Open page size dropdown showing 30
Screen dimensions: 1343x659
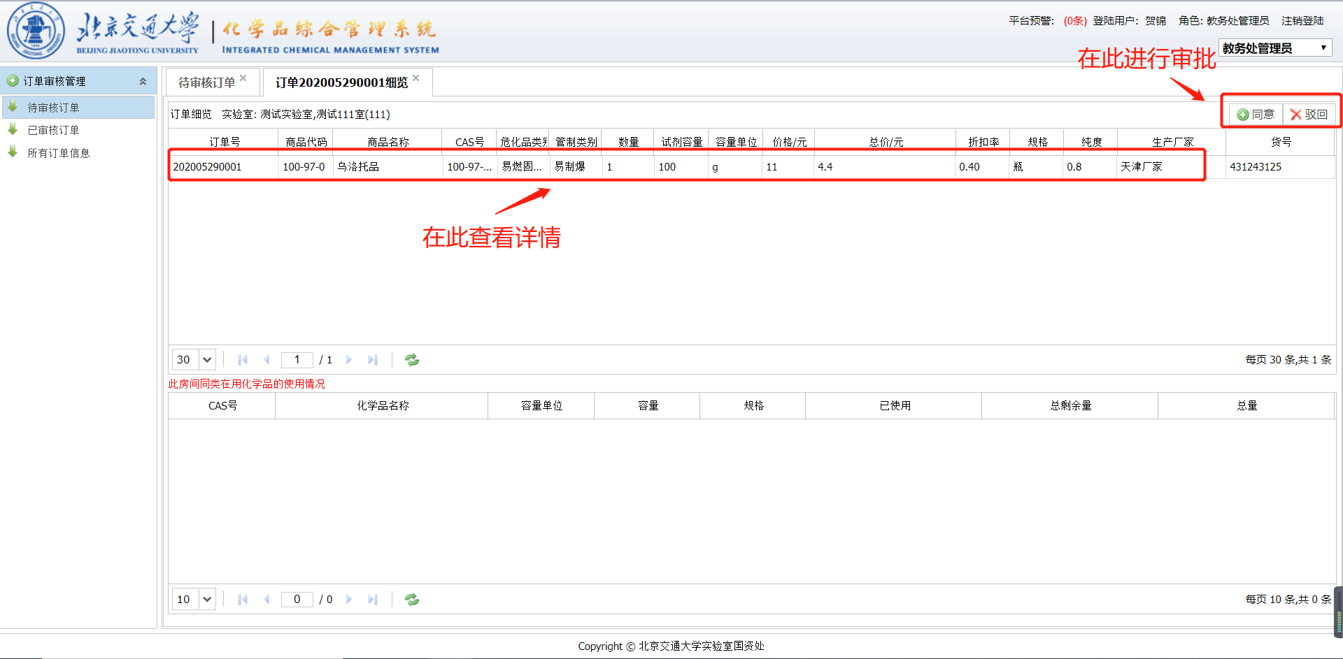(207, 360)
